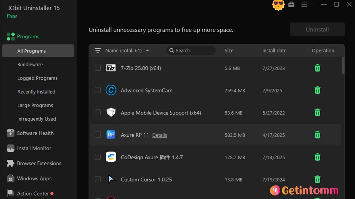Click the "13.8 MB" size value
This screenshot has width=355, height=199.
pos(233,180)
